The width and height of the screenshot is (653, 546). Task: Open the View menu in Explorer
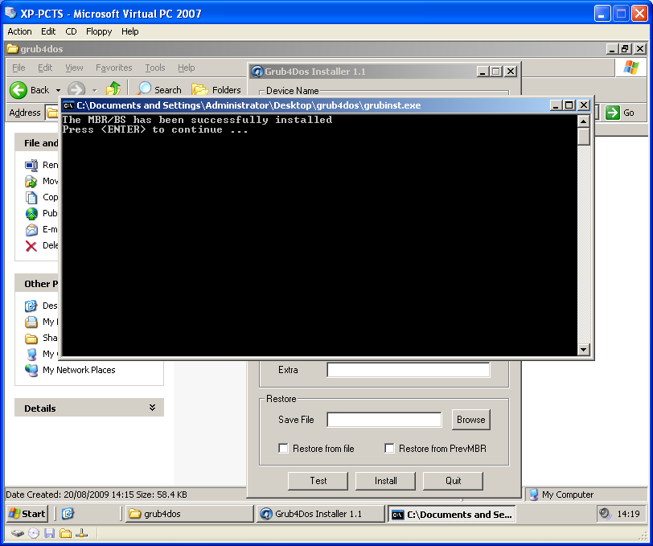[x=74, y=68]
